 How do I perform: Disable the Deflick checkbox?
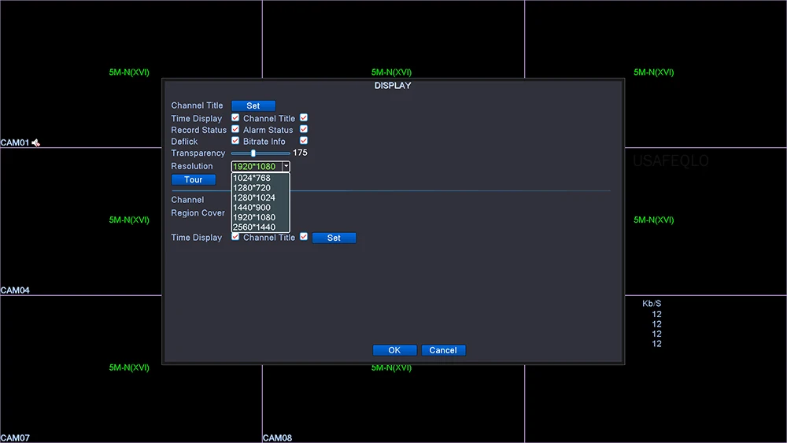pos(235,141)
